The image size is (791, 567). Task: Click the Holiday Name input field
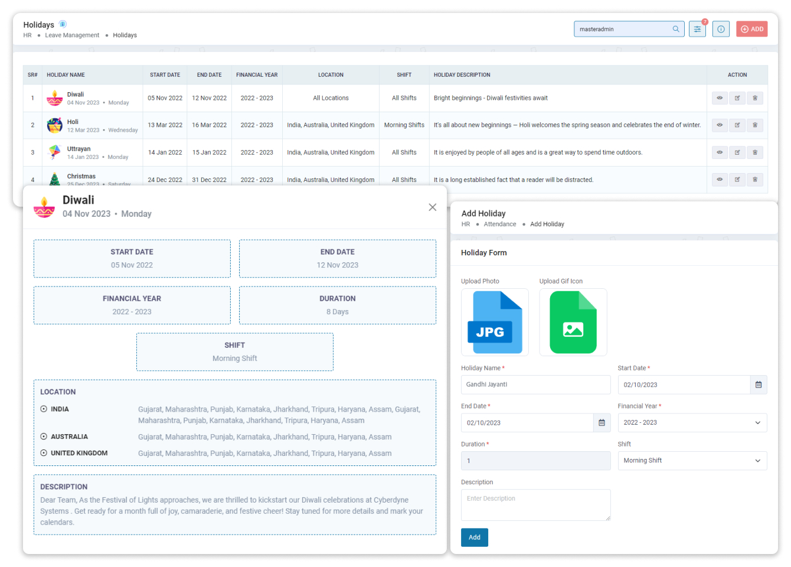pos(535,384)
